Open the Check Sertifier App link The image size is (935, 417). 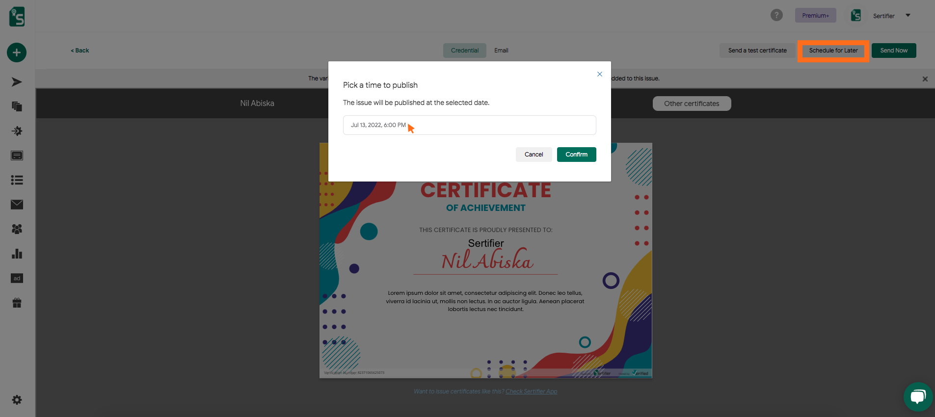tap(531, 391)
